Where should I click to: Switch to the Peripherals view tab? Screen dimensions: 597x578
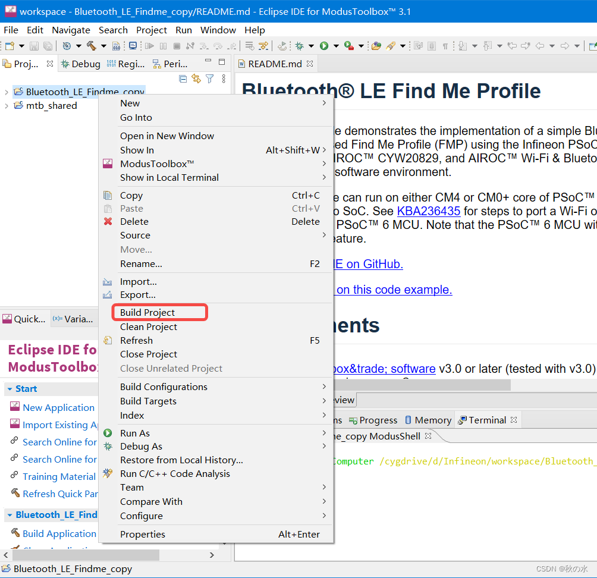(x=170, y=64)
